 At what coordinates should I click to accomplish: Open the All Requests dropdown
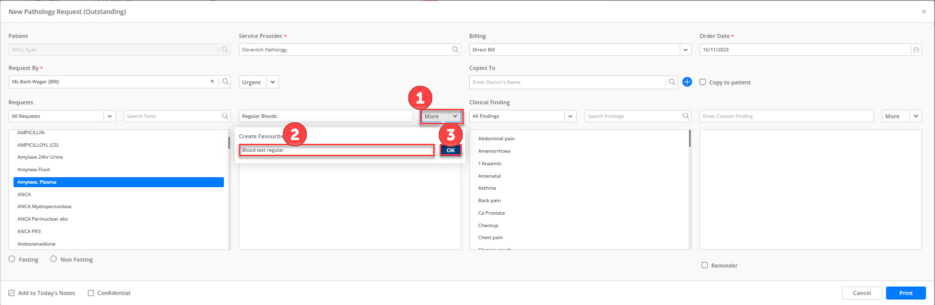point(110,116)
